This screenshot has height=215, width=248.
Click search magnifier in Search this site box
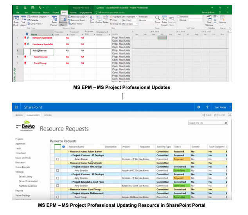coord(226,123)
